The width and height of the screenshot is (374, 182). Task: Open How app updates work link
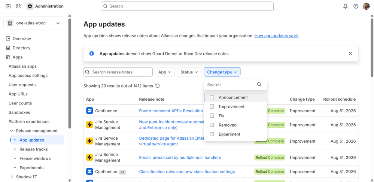click(276, 36)
